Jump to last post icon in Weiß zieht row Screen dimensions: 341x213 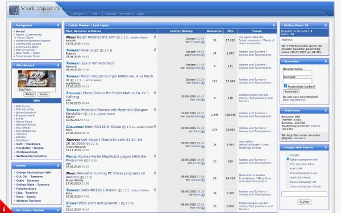pyautogui.click(x=203, y=208)
